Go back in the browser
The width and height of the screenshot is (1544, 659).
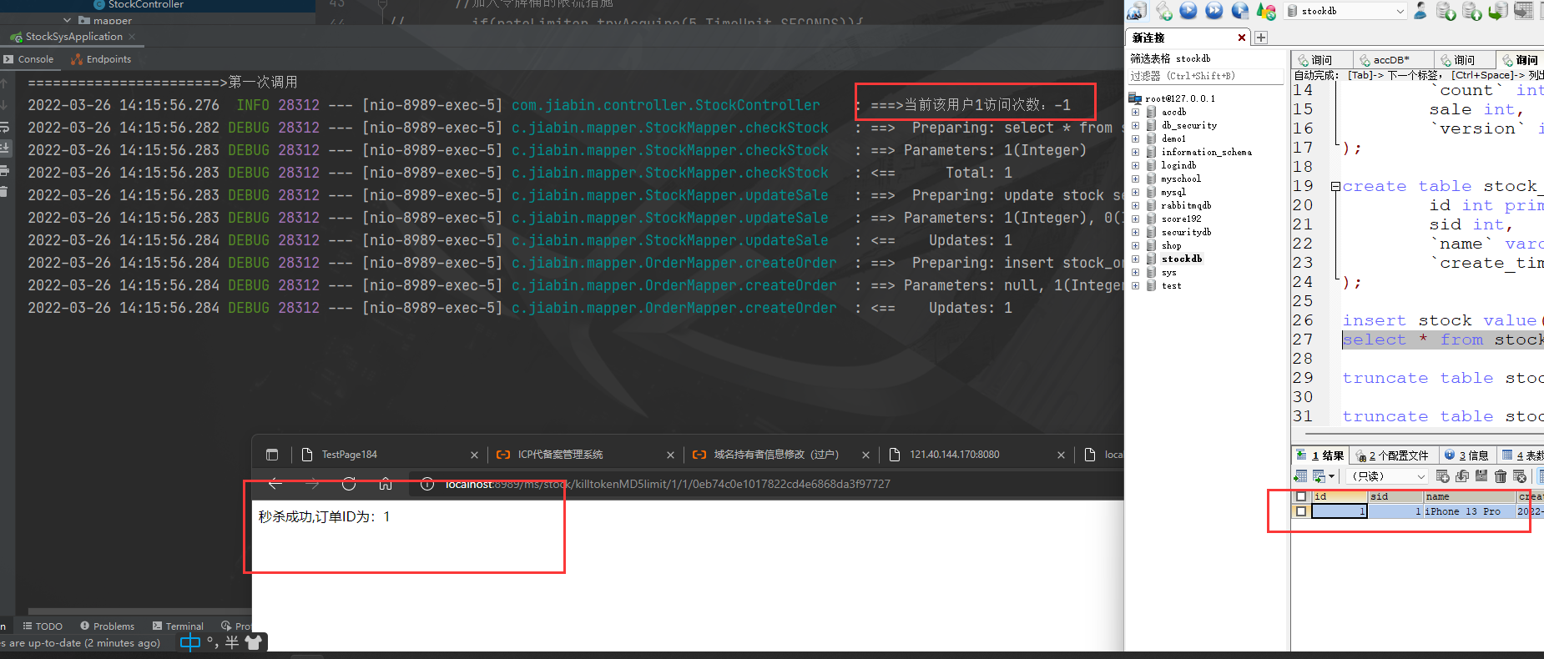pyautogui.click(x=275, y=484)
